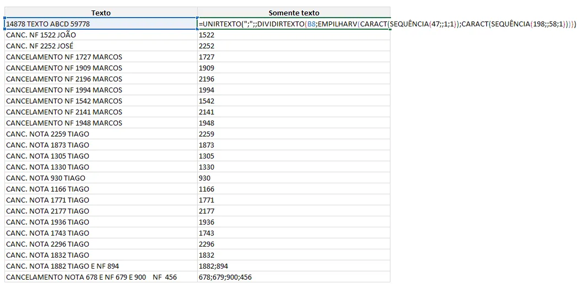Select cell 'CANC. NOTA 1936 TIAGO'
This screenshot has width=581, height=284.
click(101, 222)
